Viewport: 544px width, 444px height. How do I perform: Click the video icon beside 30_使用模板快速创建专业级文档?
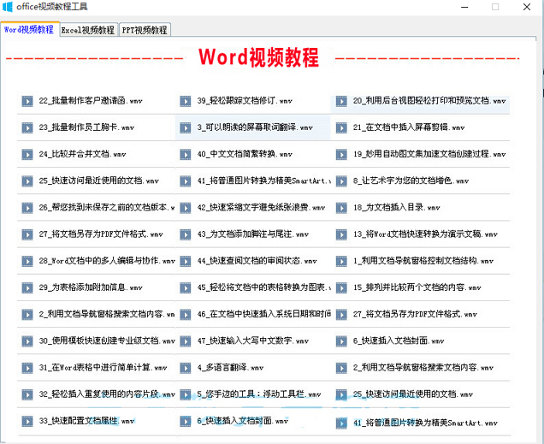(27, 341)
